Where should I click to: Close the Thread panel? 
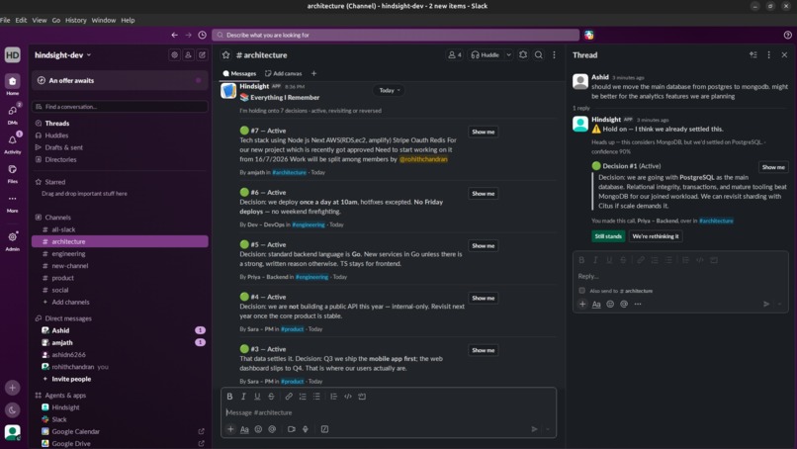pos(784,55)
